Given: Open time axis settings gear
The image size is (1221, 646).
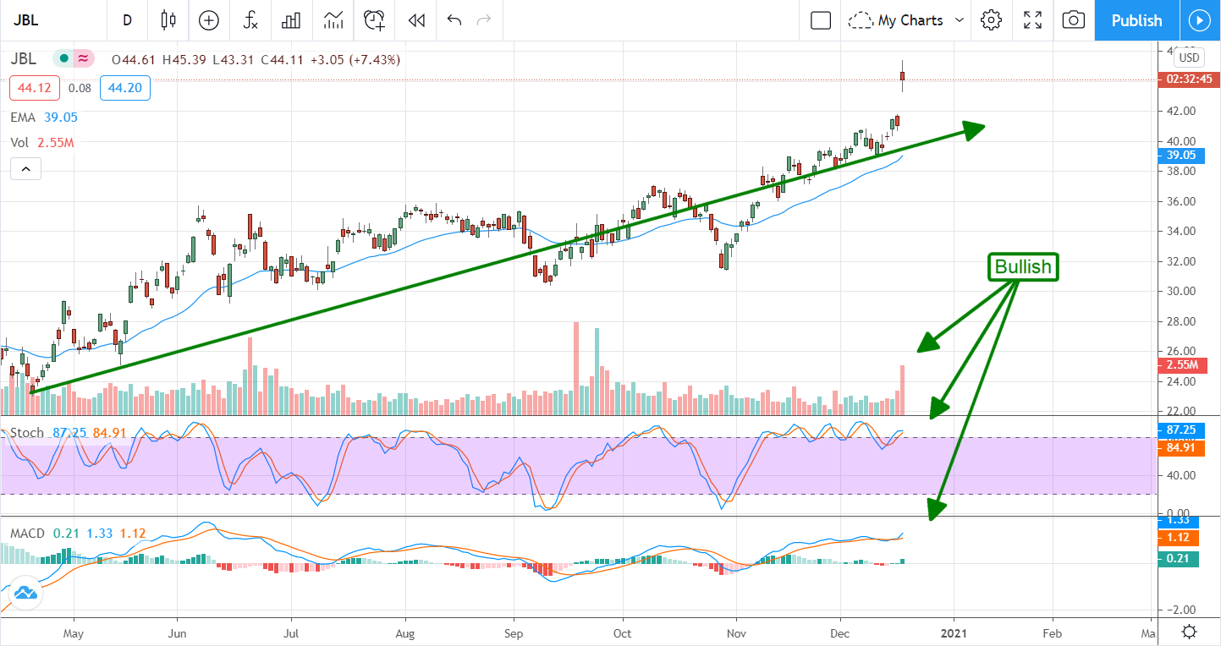Looking at the screenshot, I should 1189,632.
